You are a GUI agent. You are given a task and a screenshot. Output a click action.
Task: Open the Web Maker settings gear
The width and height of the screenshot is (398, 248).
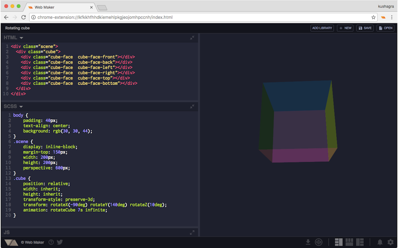390,242
